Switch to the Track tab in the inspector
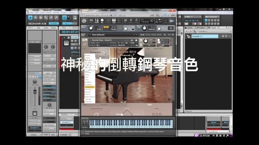 tap(46, 28)
